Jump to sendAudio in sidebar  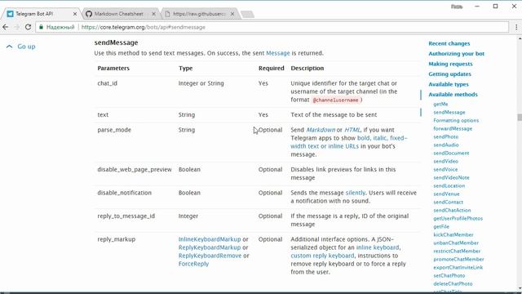446,145
